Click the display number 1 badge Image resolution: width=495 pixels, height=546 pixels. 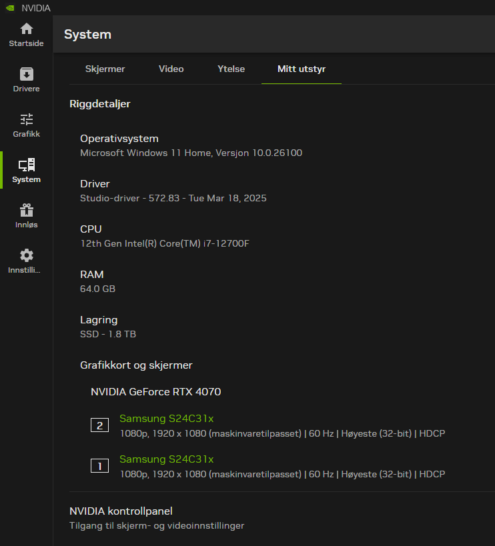(x=99, y=466)
